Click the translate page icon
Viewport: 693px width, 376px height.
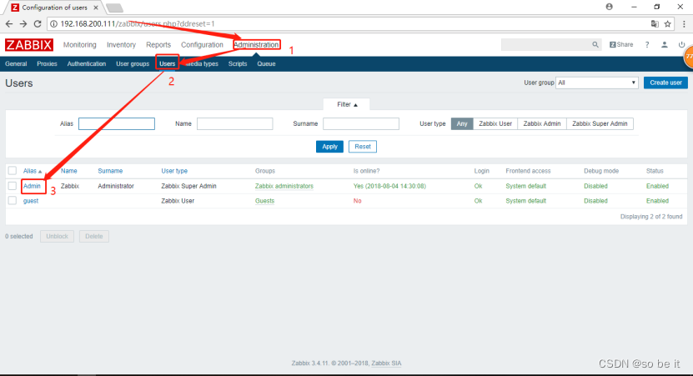coord(655,24)
